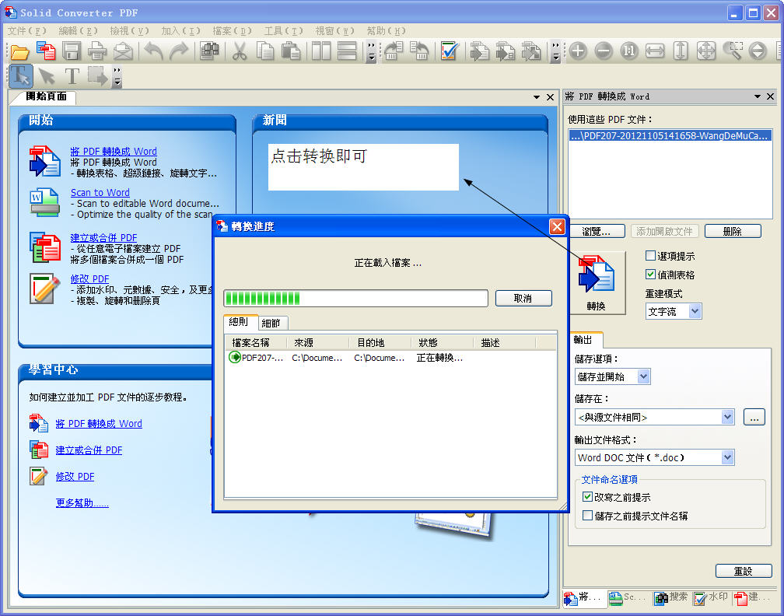Close the 轉換進度 dialog with red X
Image resolution: width=784 pixels, height=616 pixels.
click(557, 226)
